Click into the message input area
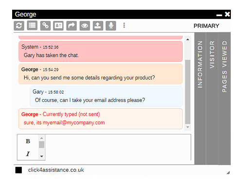Image resolution: width=243 pixels, height=185 pixels. 118,147
